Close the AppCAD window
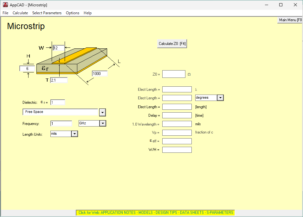The image size is (303, 217). click(295, 5)
